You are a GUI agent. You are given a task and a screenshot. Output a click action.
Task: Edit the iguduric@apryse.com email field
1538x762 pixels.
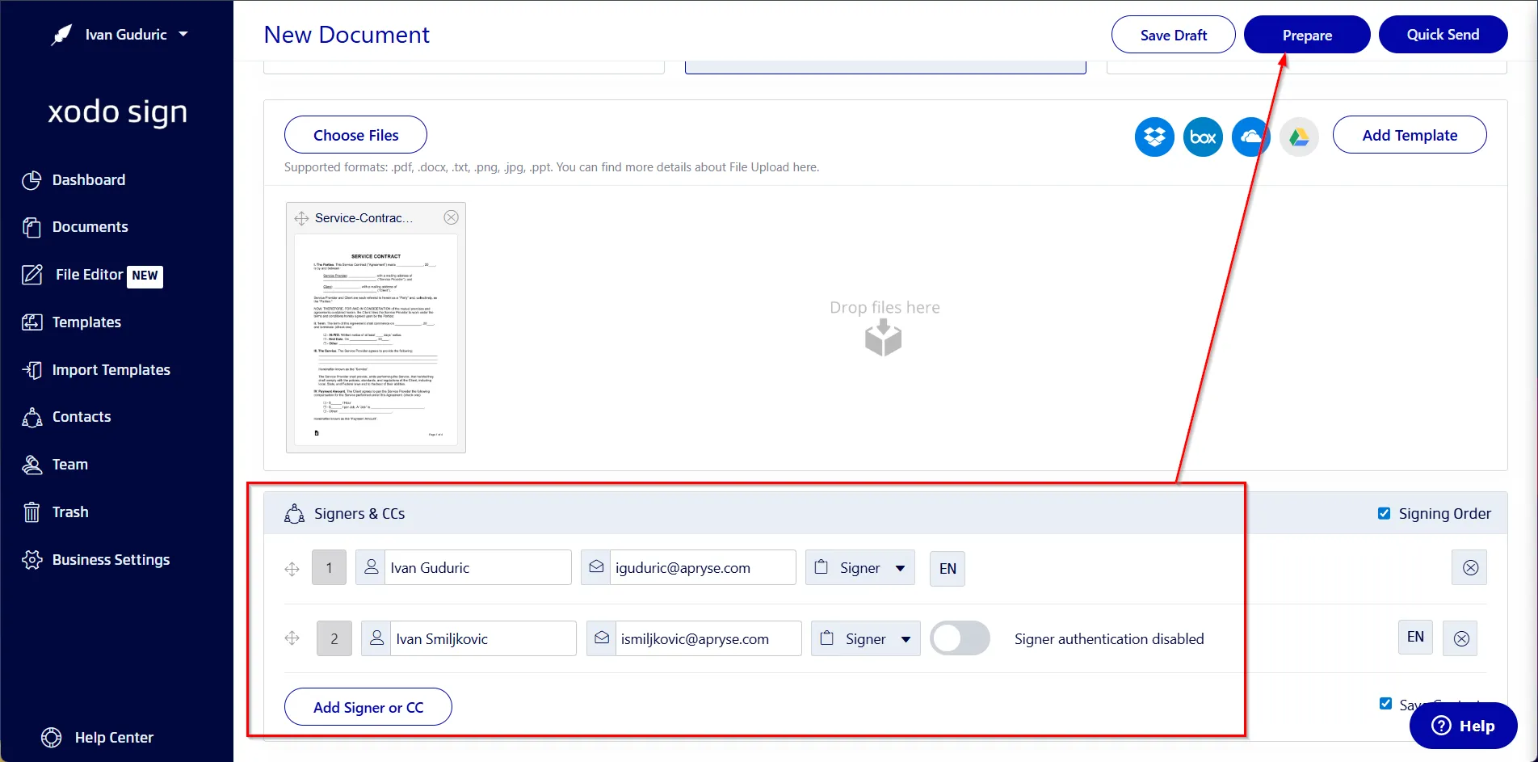pyautogui.click(x=702, y=567)
